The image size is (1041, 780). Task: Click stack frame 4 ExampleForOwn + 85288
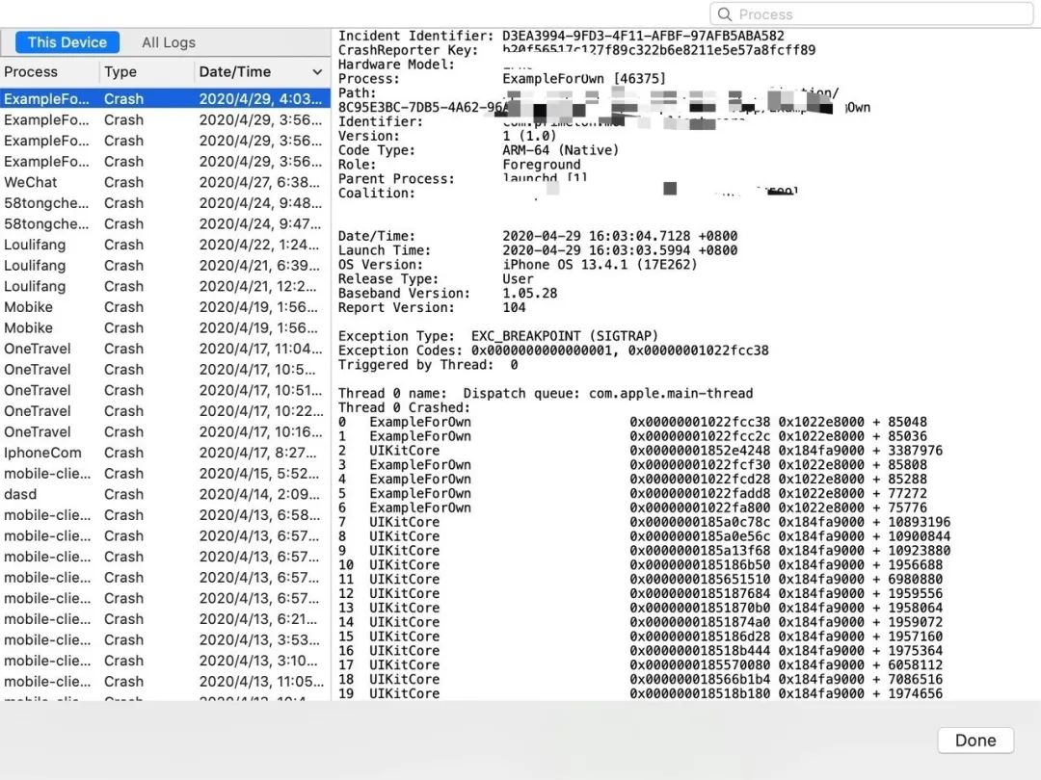coord(632,479)
